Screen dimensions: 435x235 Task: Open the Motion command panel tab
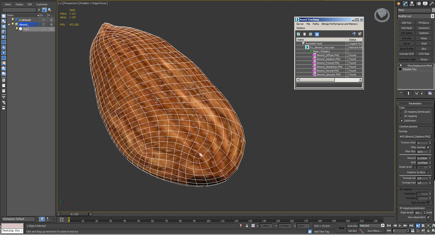click(x=419, y=4)
